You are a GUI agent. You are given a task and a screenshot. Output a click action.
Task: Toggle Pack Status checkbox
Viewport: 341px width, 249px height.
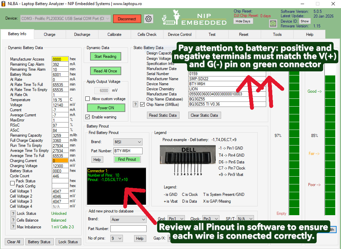click(x=13, y=183)
